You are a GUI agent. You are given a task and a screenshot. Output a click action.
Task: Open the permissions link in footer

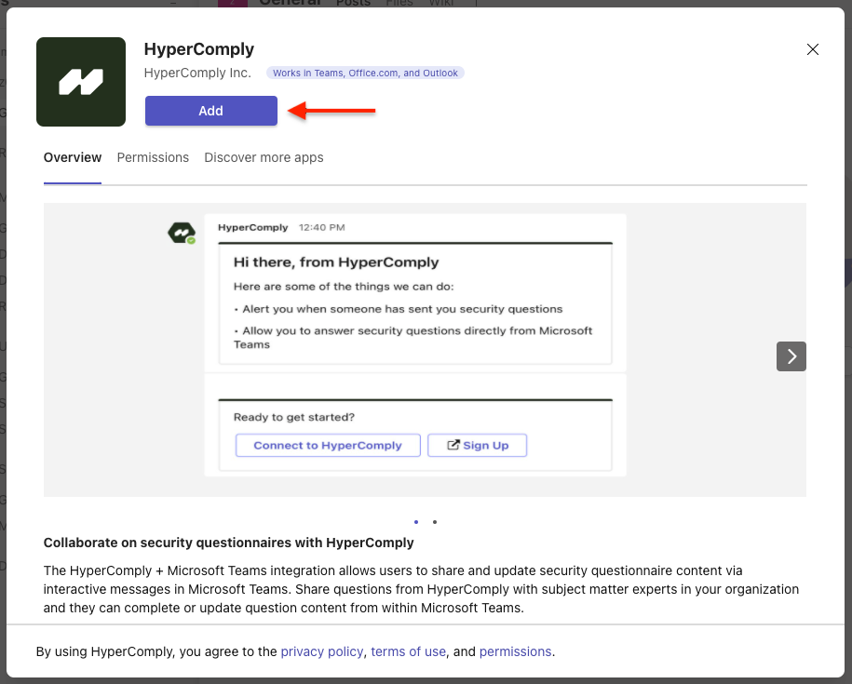tap(515, 651)
